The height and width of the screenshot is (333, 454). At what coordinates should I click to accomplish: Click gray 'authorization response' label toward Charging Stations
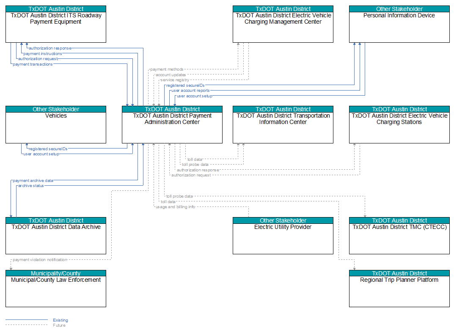[198, 170]
